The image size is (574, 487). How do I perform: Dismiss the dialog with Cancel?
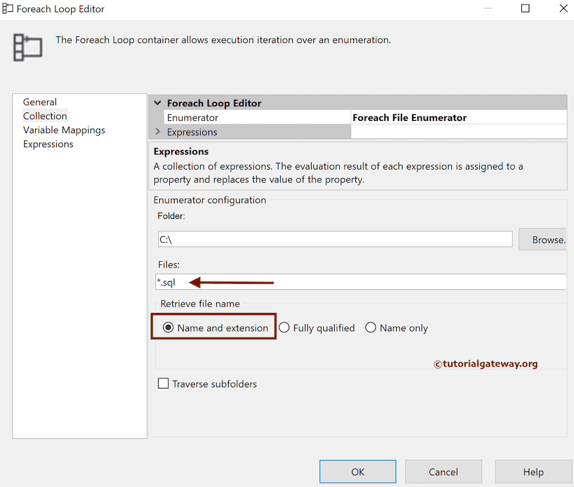(443, 471)
